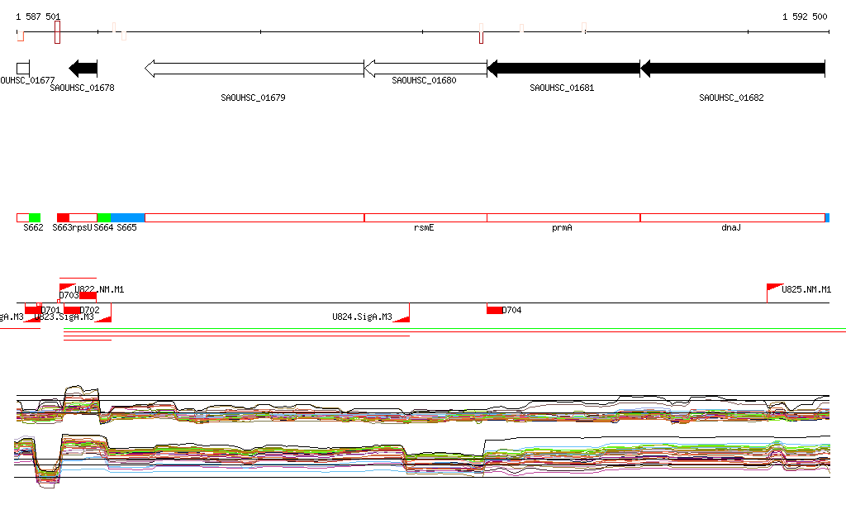Select the red D701 block
846x505 pixels.
[x=33, y=310]
